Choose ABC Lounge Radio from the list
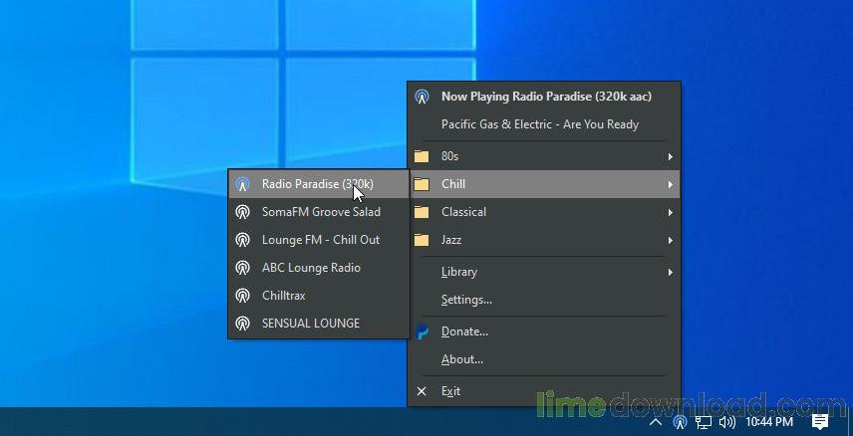853x436 pixels. tap(311, 268)
